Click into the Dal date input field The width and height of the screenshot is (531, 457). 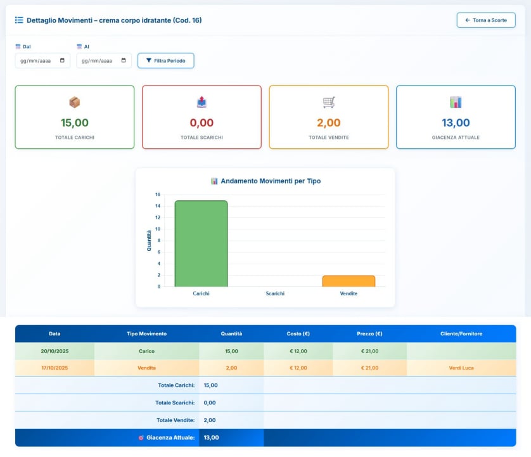(35, 61)
